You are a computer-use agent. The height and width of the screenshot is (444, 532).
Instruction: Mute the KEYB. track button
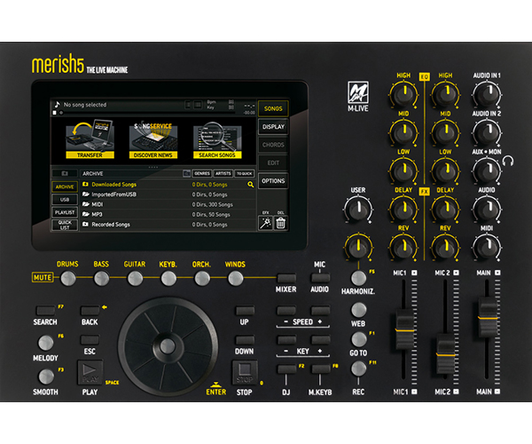(168, 279)
